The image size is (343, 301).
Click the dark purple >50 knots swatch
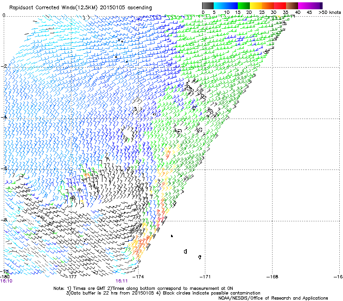pyautogui.click(x=321, y=6)
